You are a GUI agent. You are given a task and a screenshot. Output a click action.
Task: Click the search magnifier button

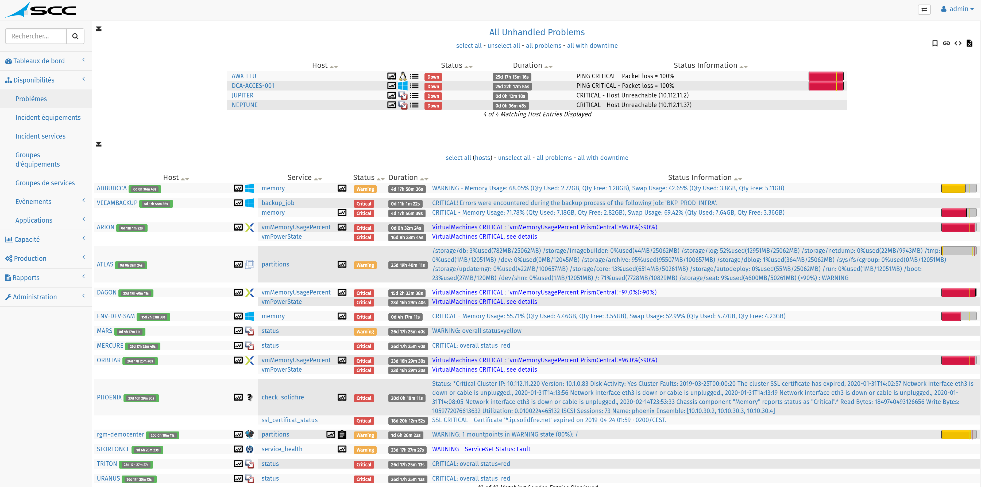(75, 36)
